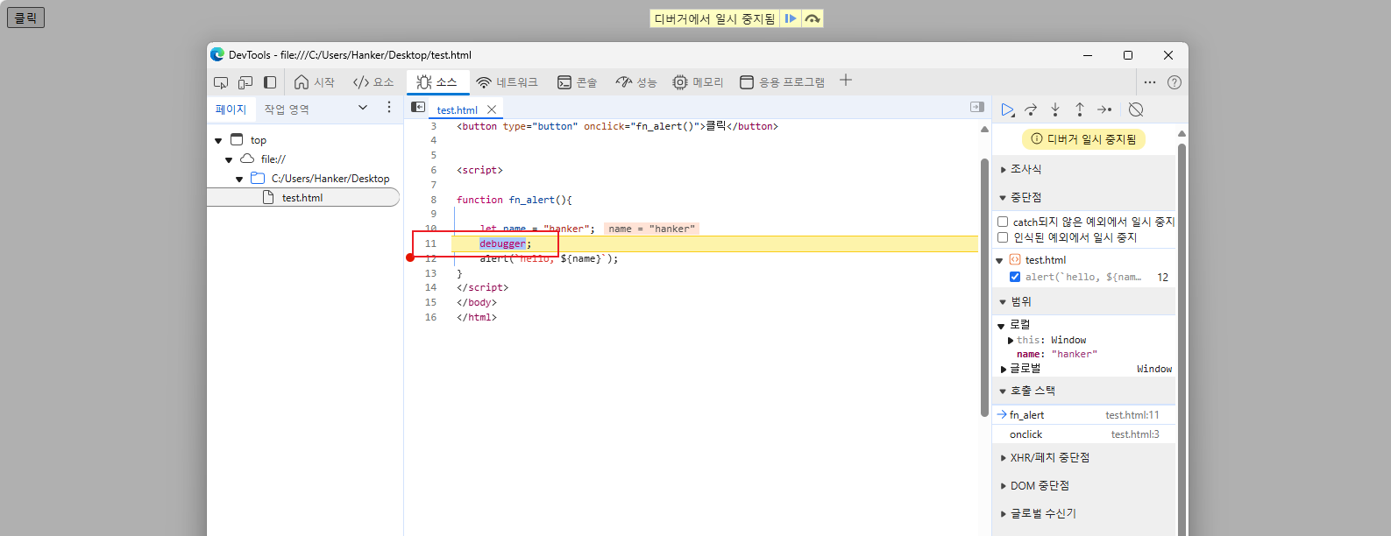Viewport: 1391px width, 536px height.
Task: Click the debugger keyword on line 11
Action: click(502, 243)
